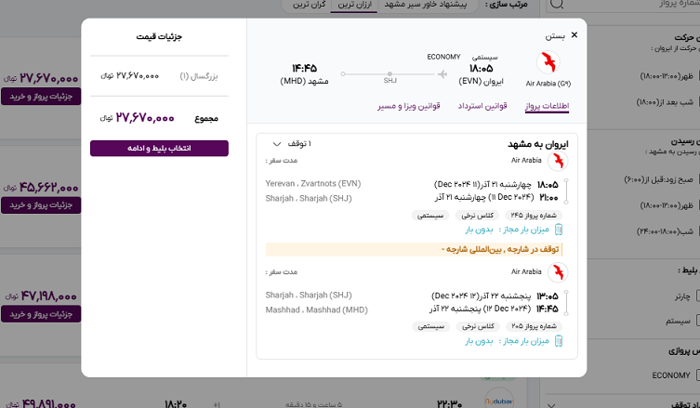
Task: Click flight number ۲۰۵ tag
Action: point(534,326)
